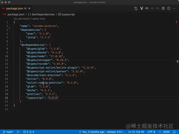Go to line via Ln 21, Col 30
The height and width of the screenshot is (134, 179).
coord(136,132)
